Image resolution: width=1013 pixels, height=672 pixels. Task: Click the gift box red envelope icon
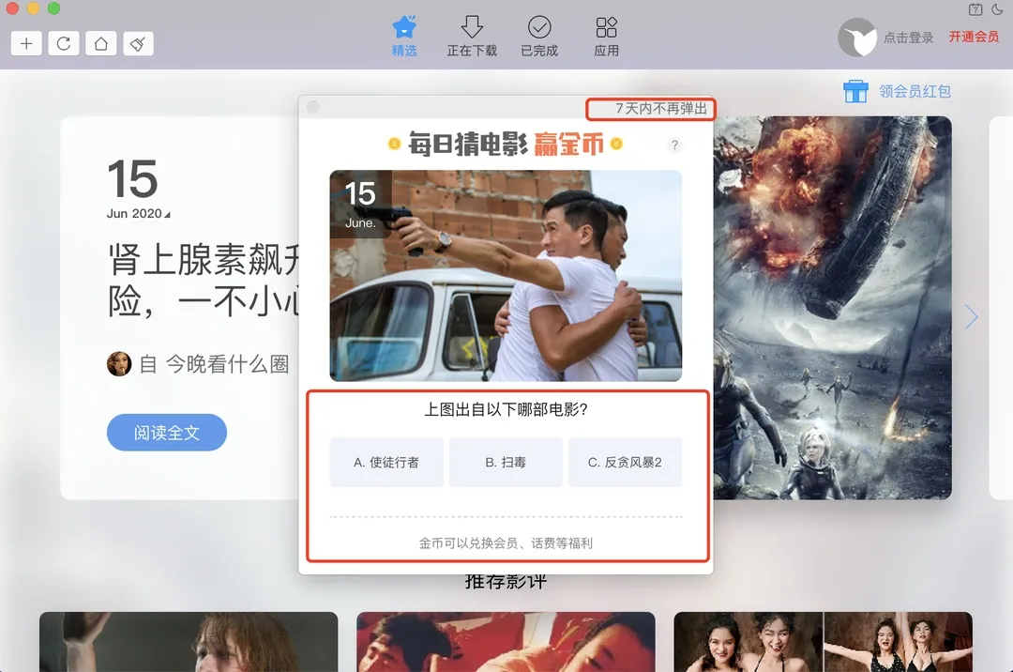854,91
